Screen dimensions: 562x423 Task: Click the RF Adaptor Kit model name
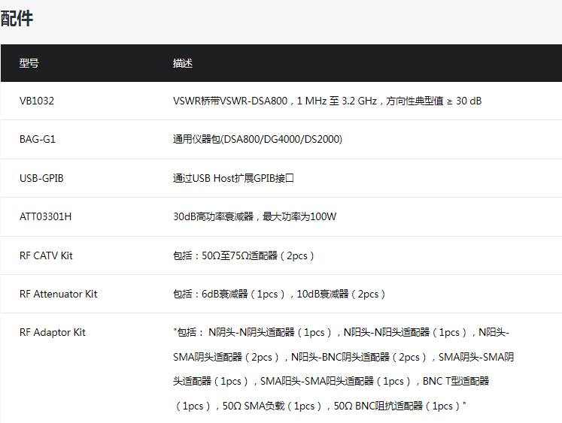(53, 332)
